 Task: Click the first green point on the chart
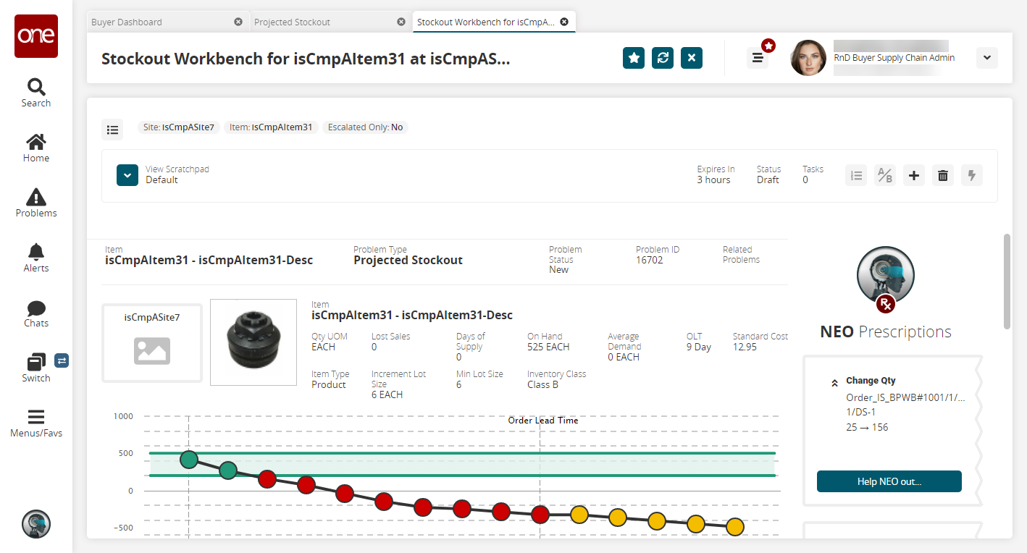tap(189, 460)
